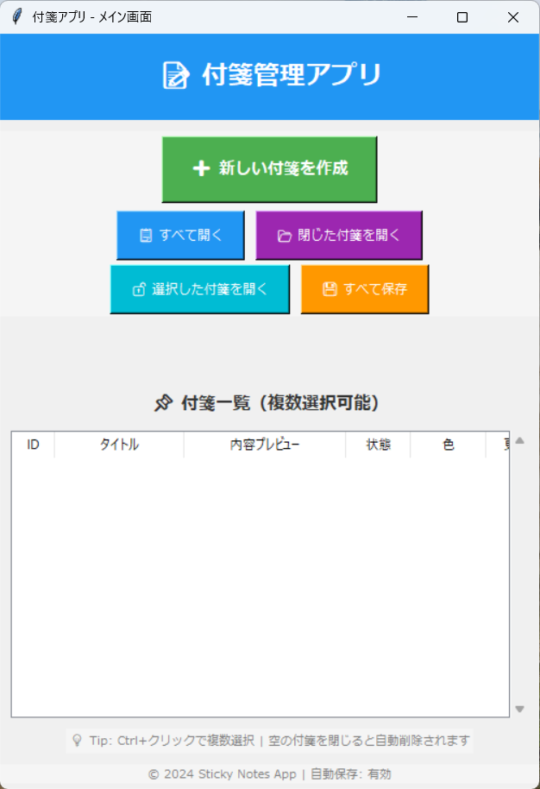This screenshot has width=540, height=789.
Task: Click the lightbulb Tip icon
Action: pos(77,740)
